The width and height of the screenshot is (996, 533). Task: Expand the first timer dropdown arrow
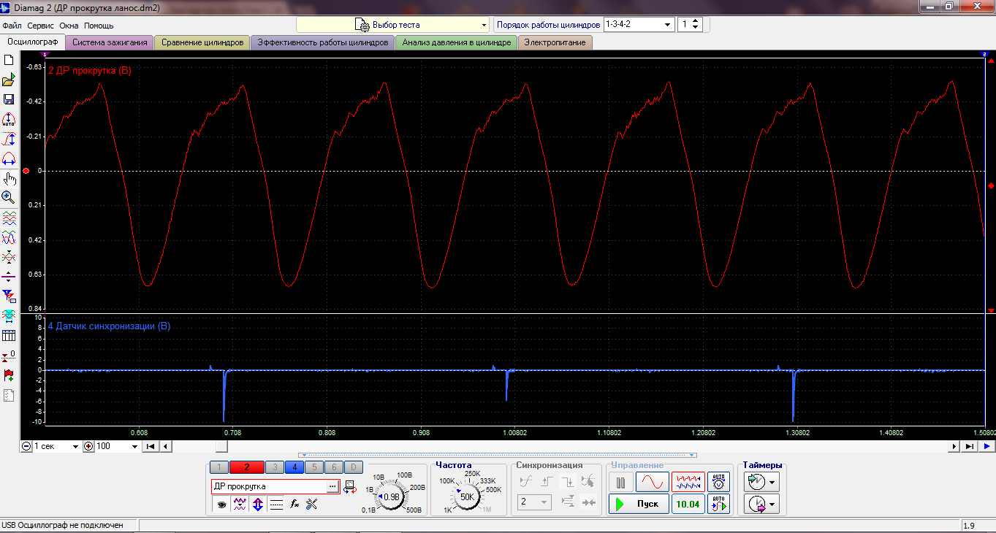click(772, 482)
